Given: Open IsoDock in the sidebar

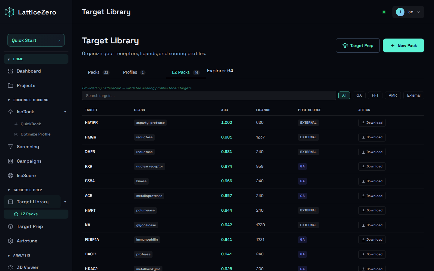Looking at the screenshot, I should click(x=32, y=112).
